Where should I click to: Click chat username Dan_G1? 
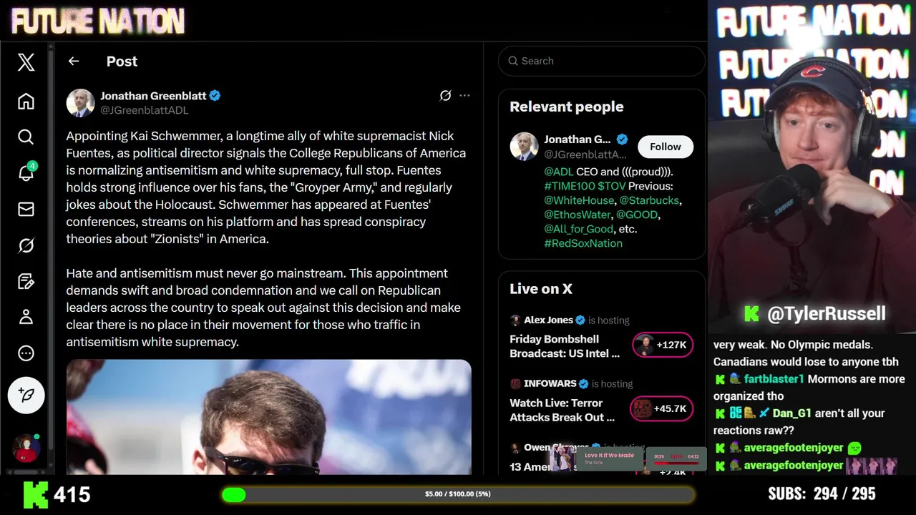791,413
